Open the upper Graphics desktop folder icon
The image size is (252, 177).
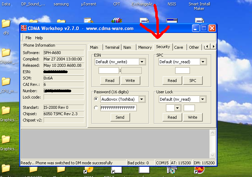6,111
